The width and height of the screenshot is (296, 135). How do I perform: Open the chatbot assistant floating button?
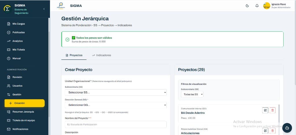[x=287, y=128]
